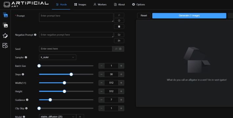The image size is (233, 118).
Task: Open the star-with-pencil rating sidebar icon
Action: [x=5, y=36]
